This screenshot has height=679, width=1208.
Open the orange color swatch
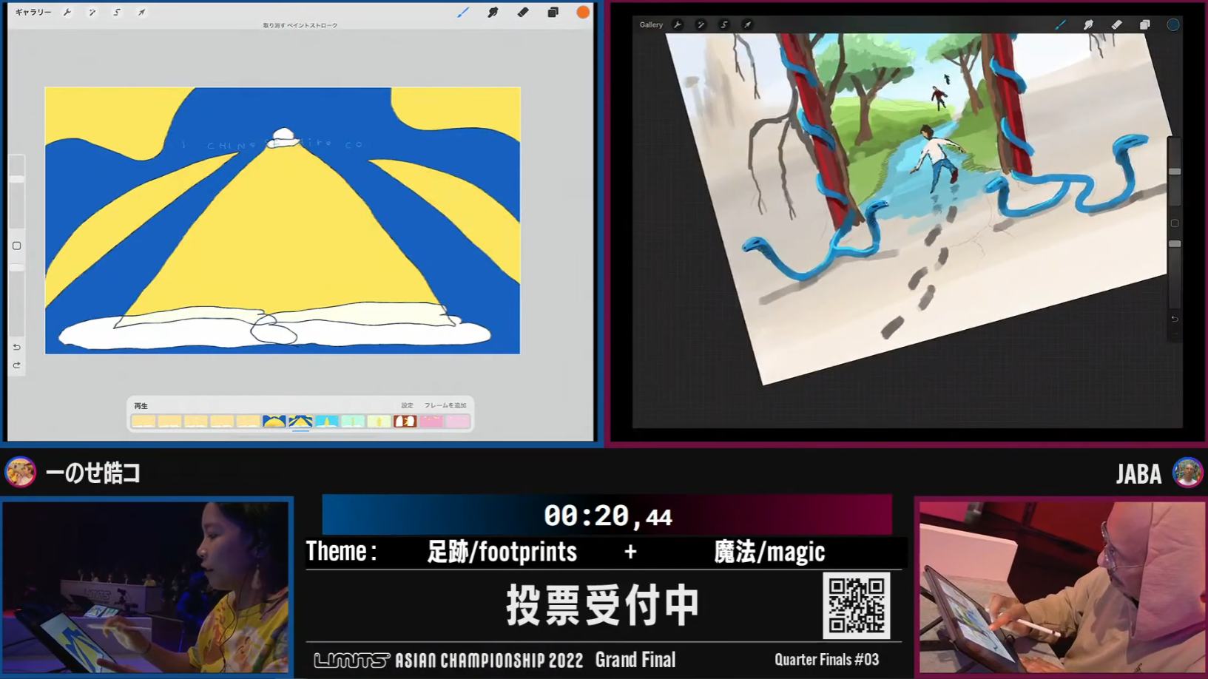tap(583, 13)
